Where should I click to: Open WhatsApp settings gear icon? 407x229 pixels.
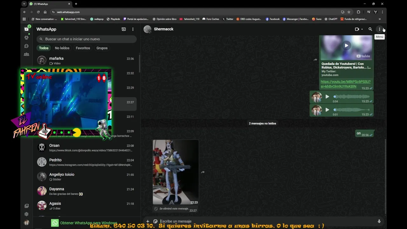26,214
